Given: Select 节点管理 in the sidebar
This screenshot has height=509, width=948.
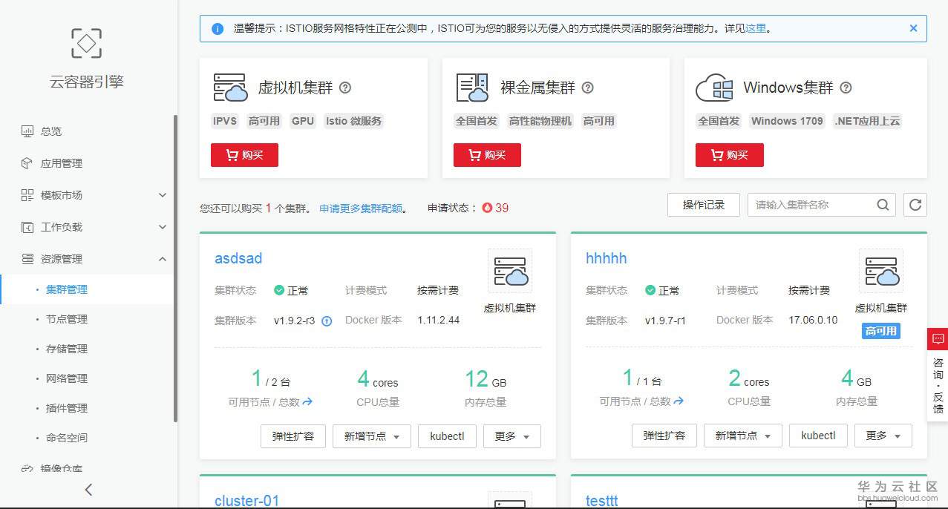Looking at the screenshot, I should pos(67,319).
